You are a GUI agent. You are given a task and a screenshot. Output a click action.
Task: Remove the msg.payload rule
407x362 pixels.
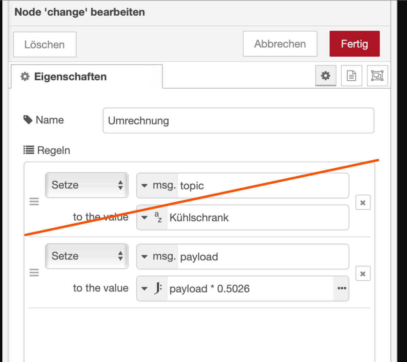click(363, 274)
